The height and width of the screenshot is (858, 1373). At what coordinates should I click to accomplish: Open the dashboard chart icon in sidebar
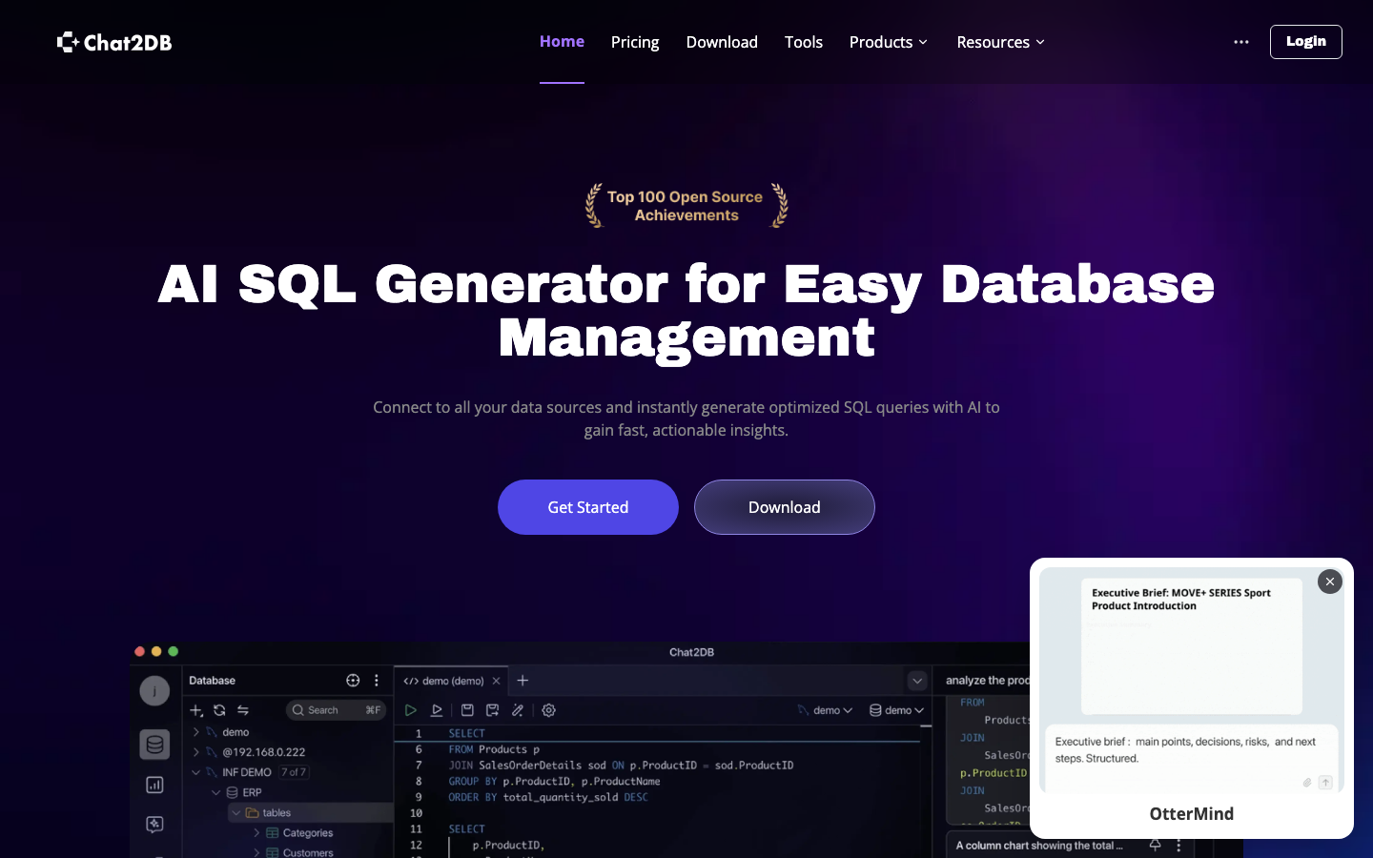[154, 785]
